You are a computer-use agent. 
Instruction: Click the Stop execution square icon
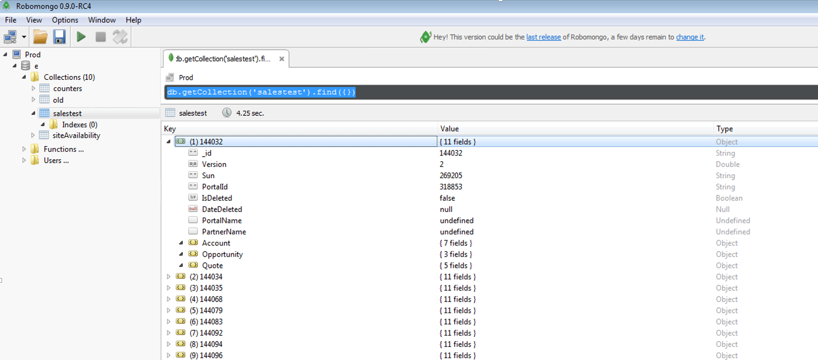coord(101,37)
